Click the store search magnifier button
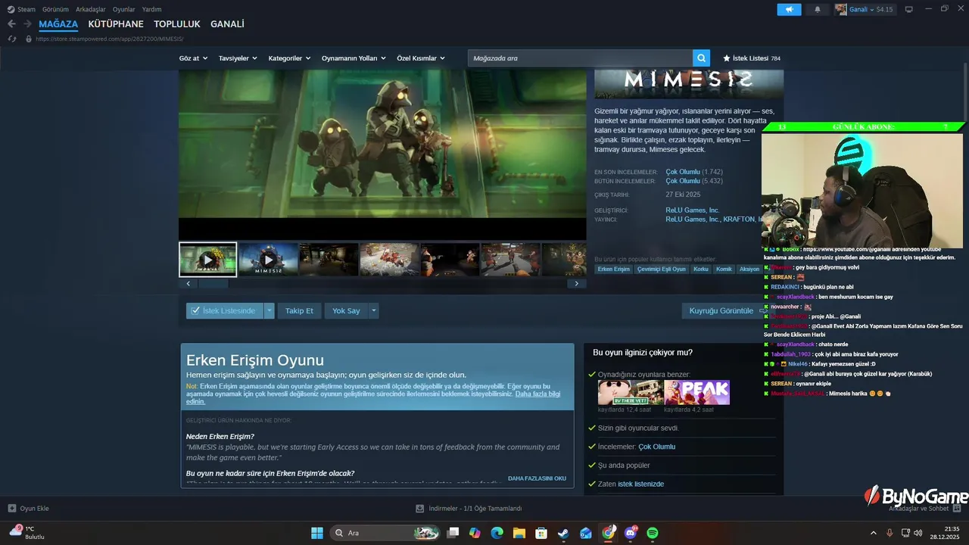The image size is (969, 545). click(702, 58)
